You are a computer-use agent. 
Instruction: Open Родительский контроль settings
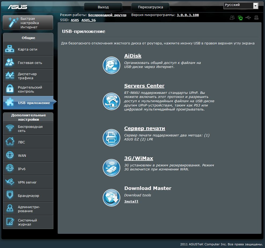pos(28,89)
